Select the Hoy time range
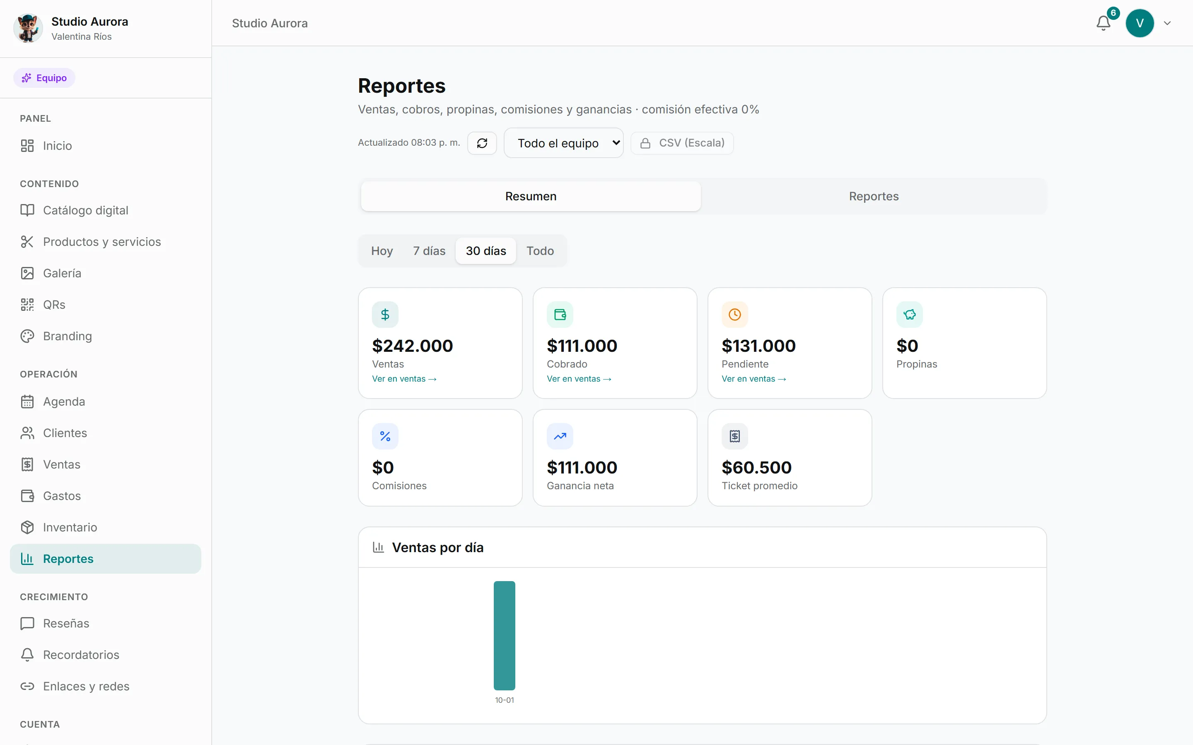This screenshot has width=1193, height=745. 382,251
